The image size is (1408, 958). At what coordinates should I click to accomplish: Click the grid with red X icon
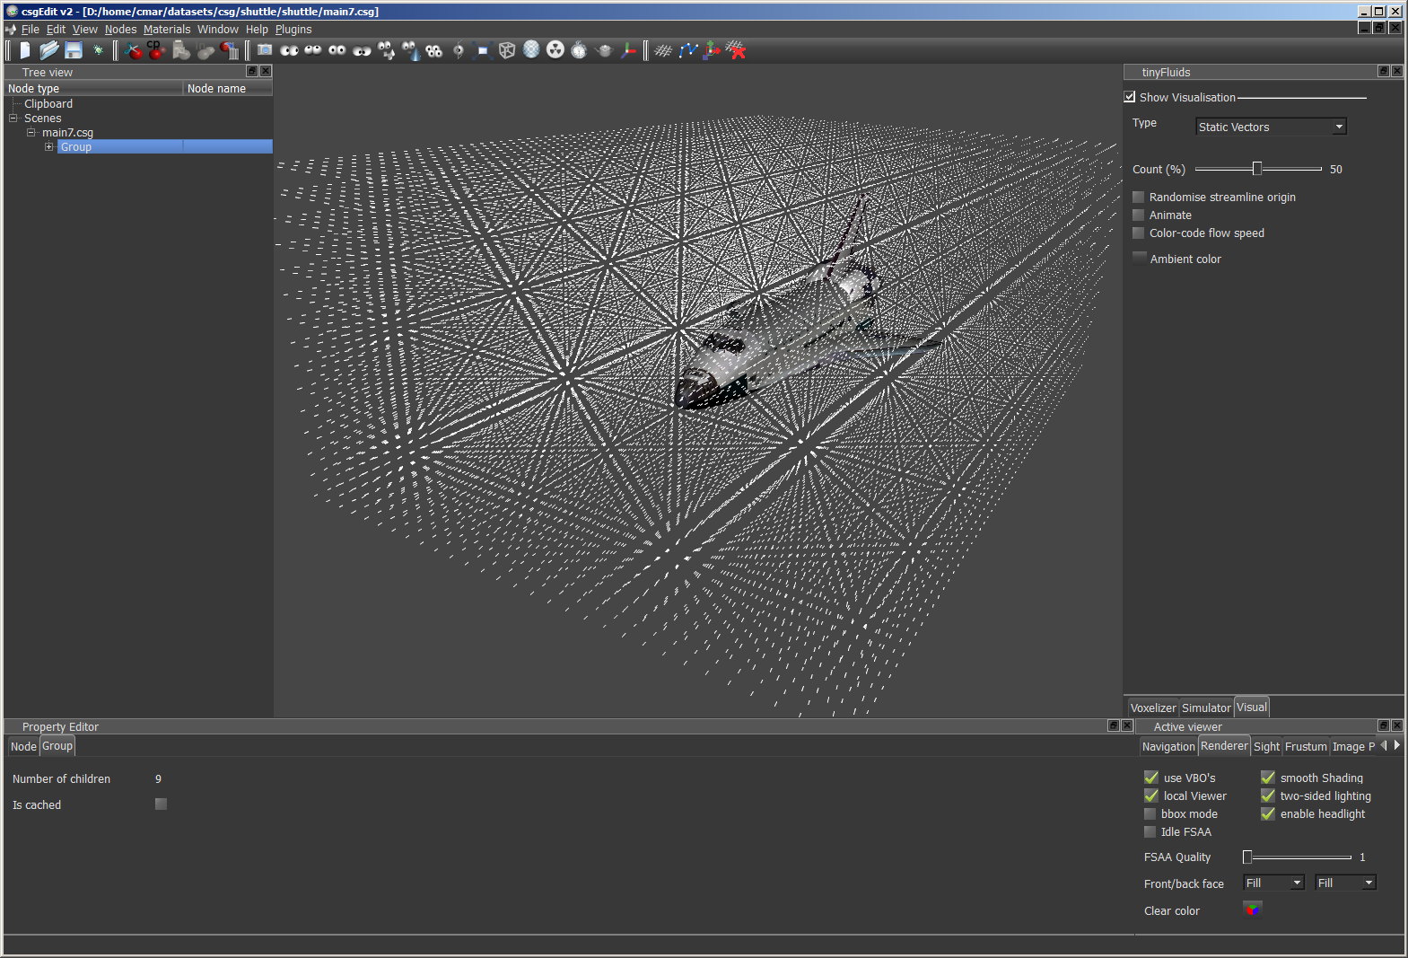click(x=737, y=50)
